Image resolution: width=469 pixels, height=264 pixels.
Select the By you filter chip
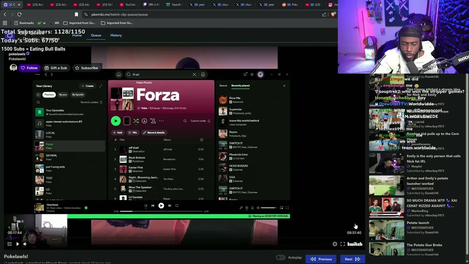point(63,95)
